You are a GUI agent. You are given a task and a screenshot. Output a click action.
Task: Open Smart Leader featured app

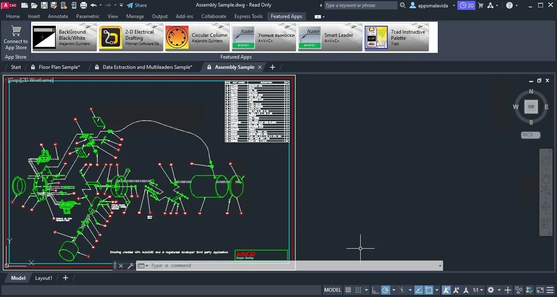tap(330, 37)
